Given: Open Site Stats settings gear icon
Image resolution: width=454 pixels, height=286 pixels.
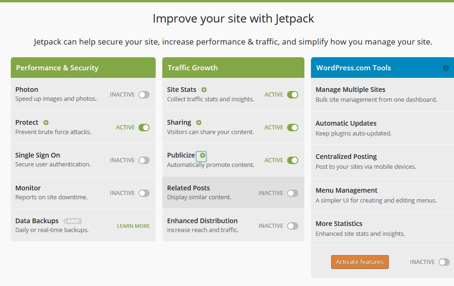Looking at the screenshot, I should point(204,90).
